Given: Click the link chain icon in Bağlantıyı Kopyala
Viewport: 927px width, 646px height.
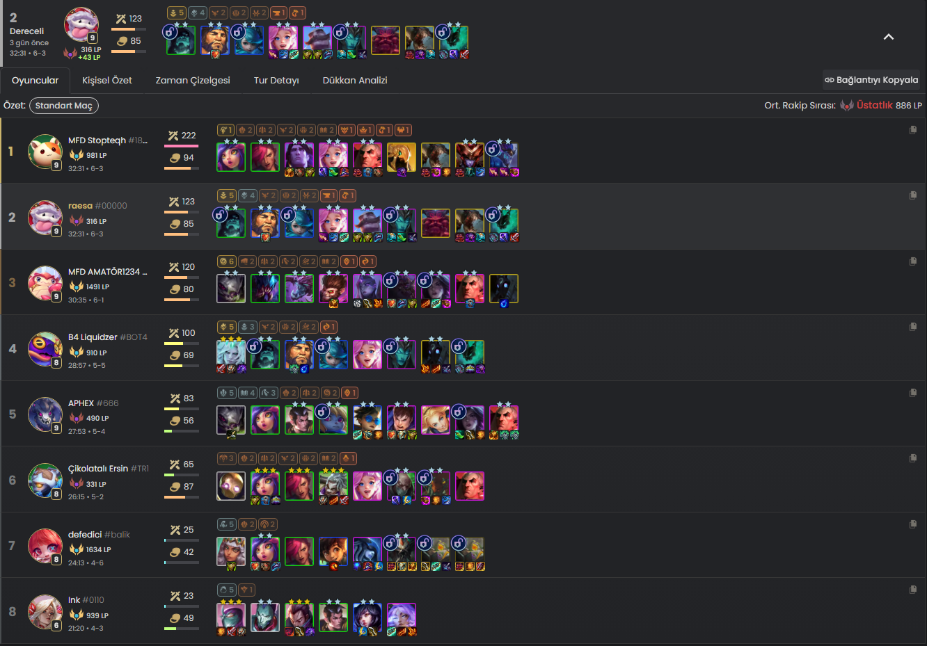Looking at the screenshot, I should coord(829,80).
